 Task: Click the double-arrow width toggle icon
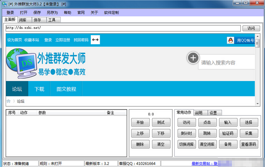click(95, 40)
